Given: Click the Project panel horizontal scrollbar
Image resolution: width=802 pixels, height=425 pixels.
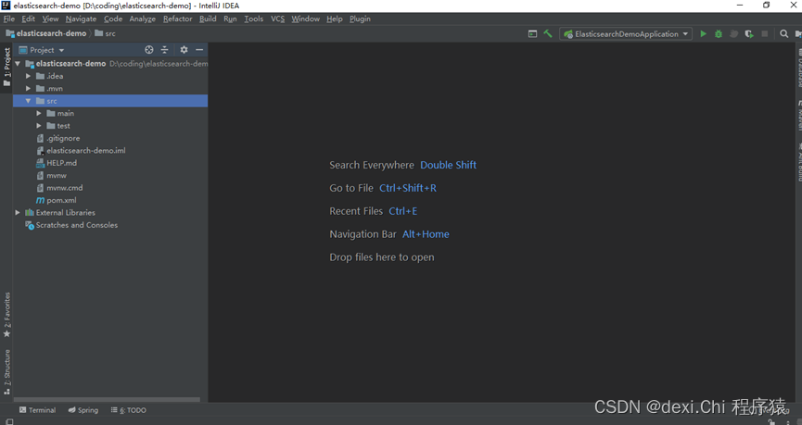Looking at the screenshot, I should [x=107, y=399].
